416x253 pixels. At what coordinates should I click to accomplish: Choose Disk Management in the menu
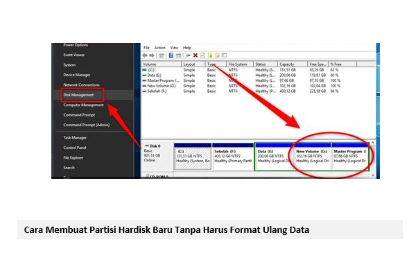point(78,95)
